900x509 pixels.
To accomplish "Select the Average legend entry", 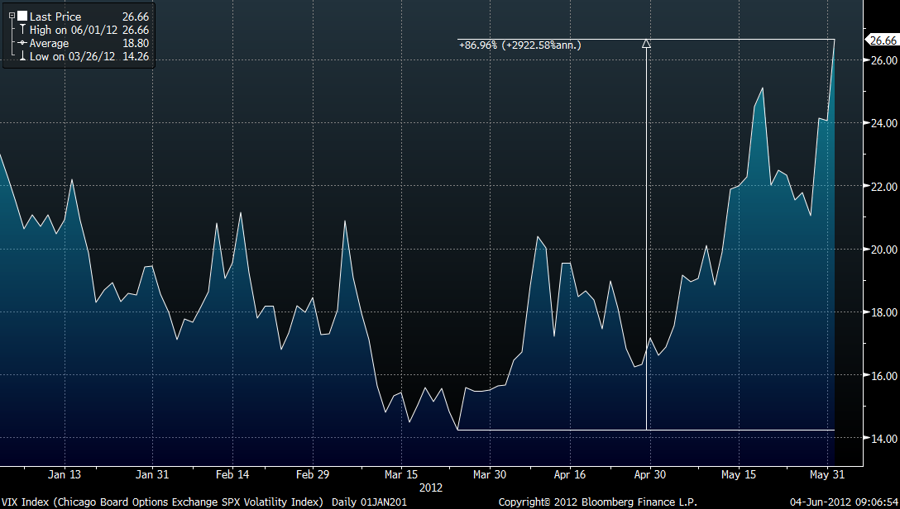I will point(50,43).
